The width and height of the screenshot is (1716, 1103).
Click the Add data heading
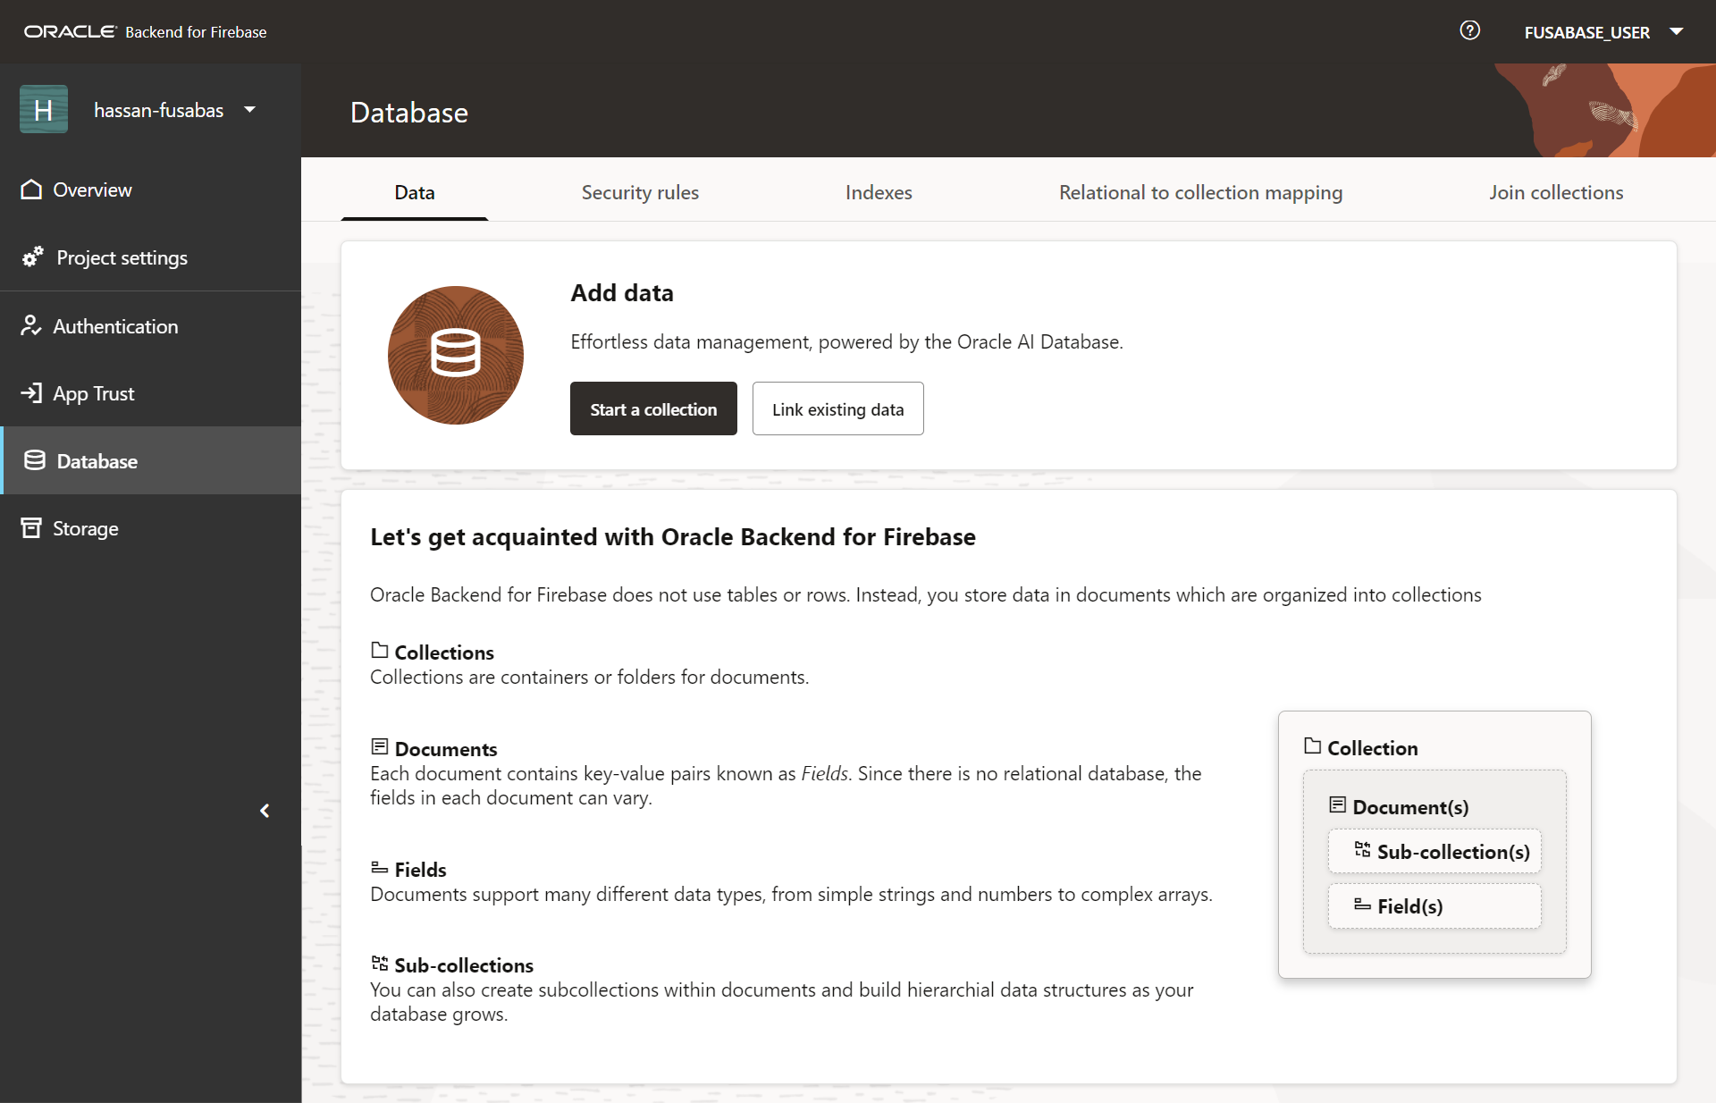(x=622, y=293)
